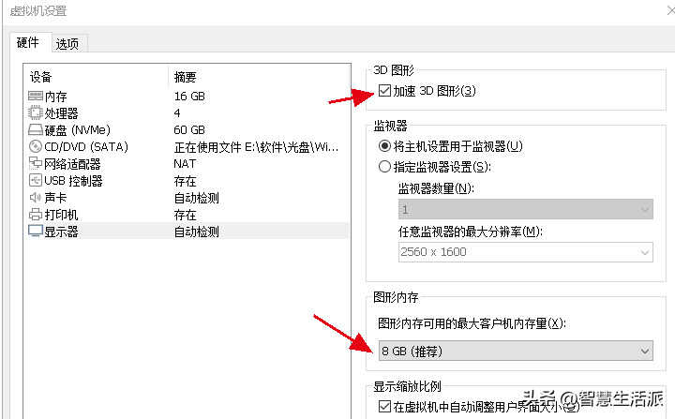Screen dimensions: 675x419
Task: Click the display (显示器) monitor icon
Action: click(x=36, y=231)
